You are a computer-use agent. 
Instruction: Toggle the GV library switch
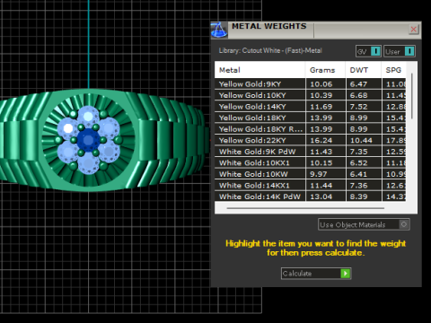368,51
